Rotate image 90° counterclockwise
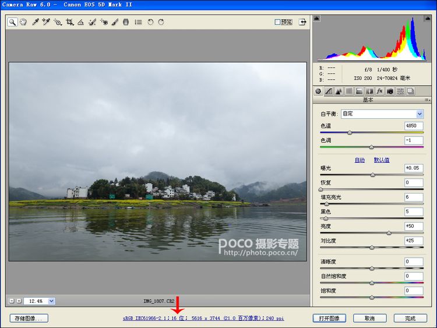This screenshot has width=437, height=328. pos(150,22)
